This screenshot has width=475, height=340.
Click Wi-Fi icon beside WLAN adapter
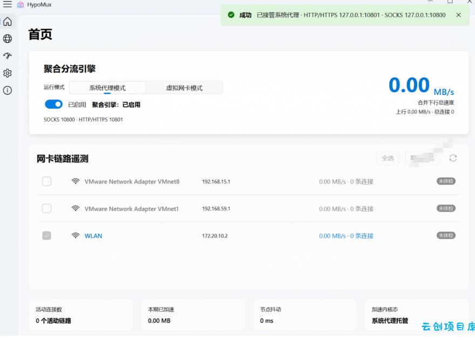tap(76, 235)
